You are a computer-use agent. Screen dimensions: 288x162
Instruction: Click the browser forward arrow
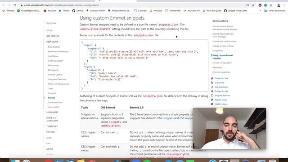[x=9, y=5]
